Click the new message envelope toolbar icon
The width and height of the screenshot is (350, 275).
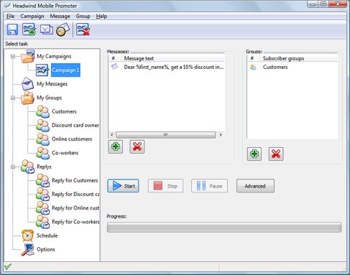[46, 29]
